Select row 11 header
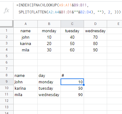 pos(7,95)
